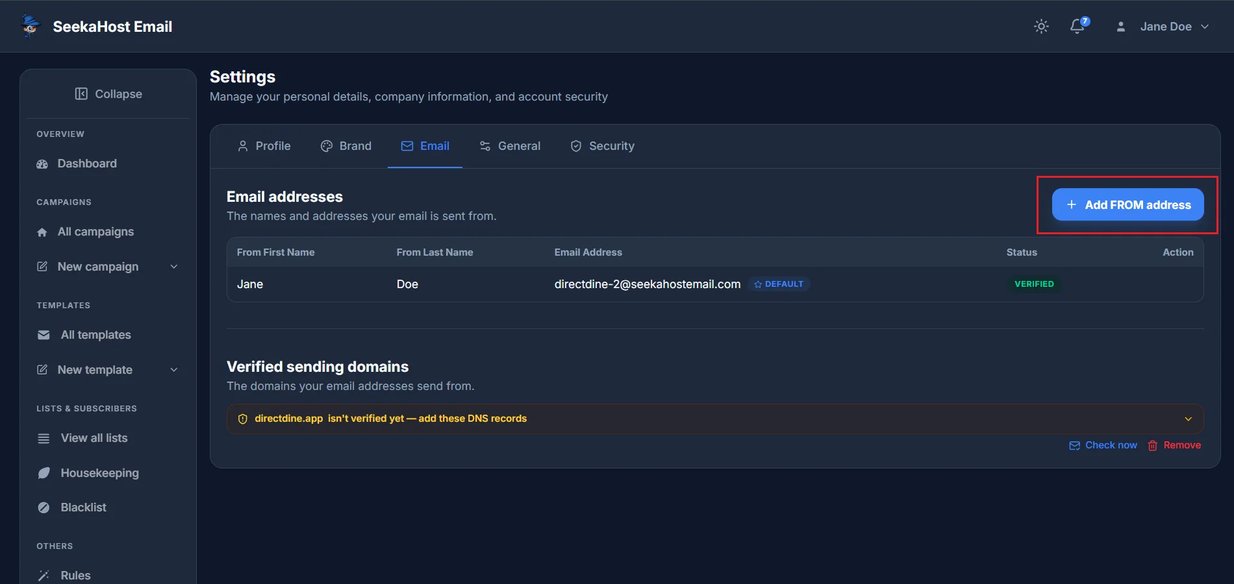Click the VERIFIED status badge
The image size is (1234, 584).
pos(1034,284)
